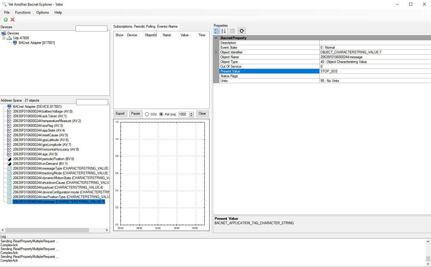Click the onDemand binary value icon

point(9,164)
